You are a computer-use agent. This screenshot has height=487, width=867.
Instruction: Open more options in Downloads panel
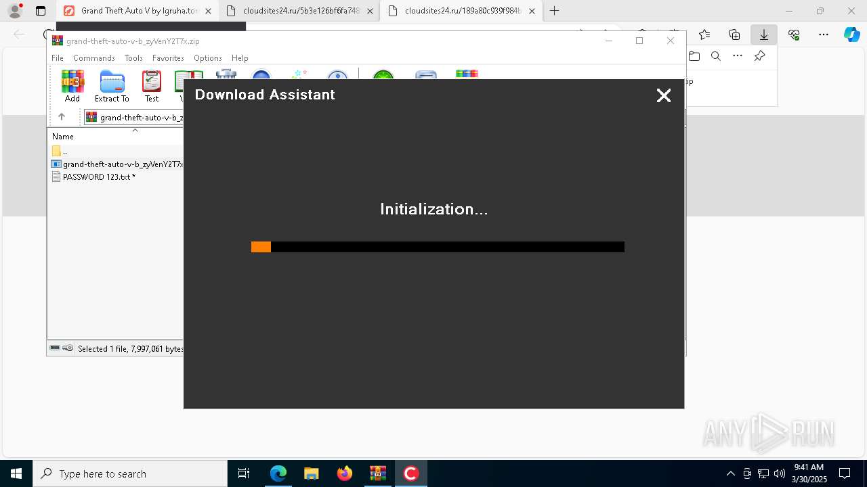[x=738, y=56]
